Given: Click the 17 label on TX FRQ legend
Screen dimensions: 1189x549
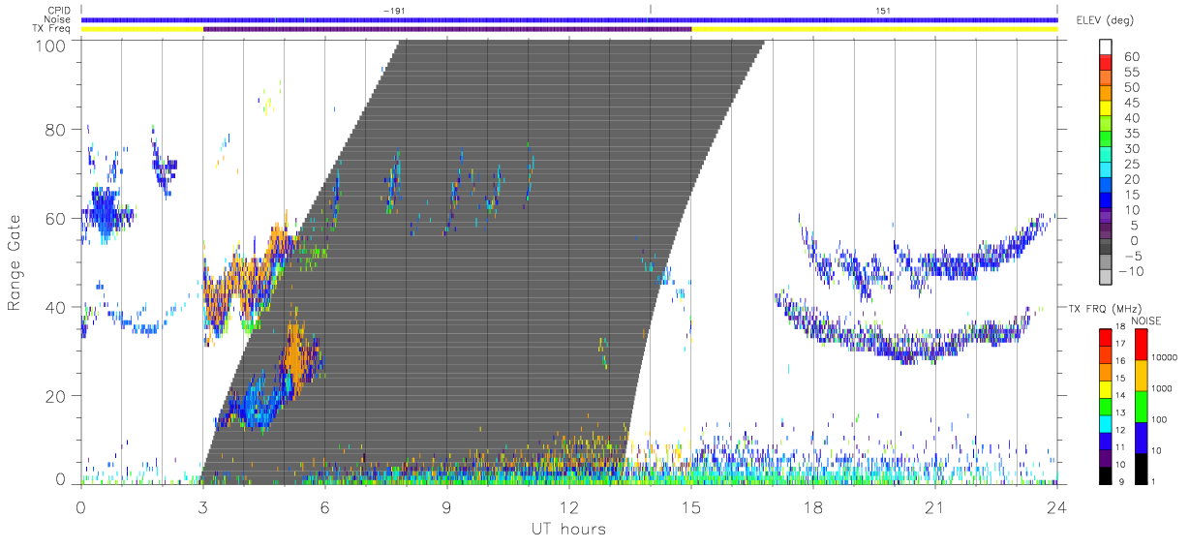Looking at the screenshot, I should pos(1119,344).
